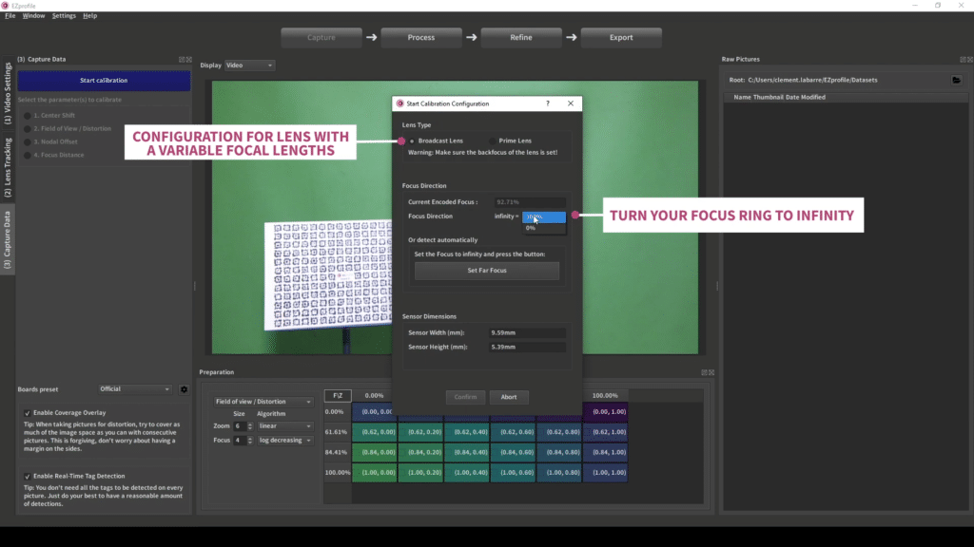
Task: Close the Capture Data panel
Action: [x=189, y=59]
